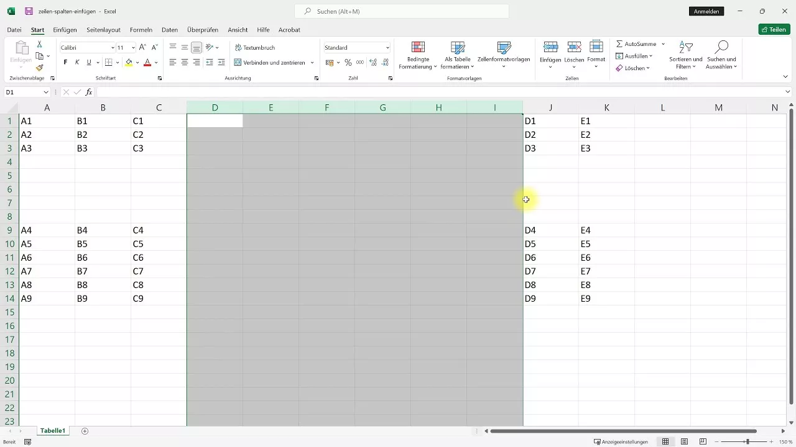Click the Teilen share button

[x=774, y=29]
